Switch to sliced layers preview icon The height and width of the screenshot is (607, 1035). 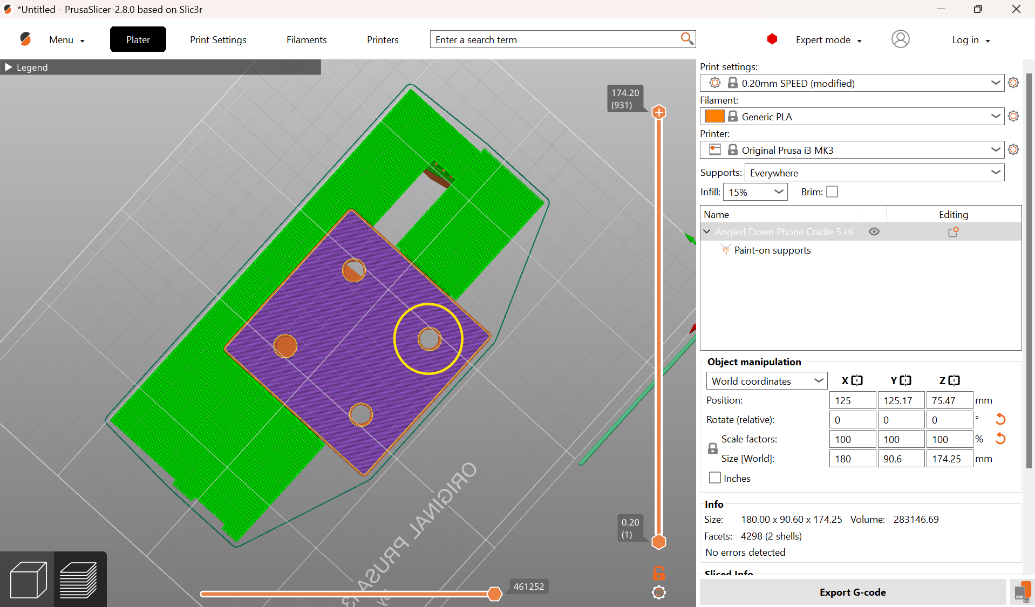(79, 580)
